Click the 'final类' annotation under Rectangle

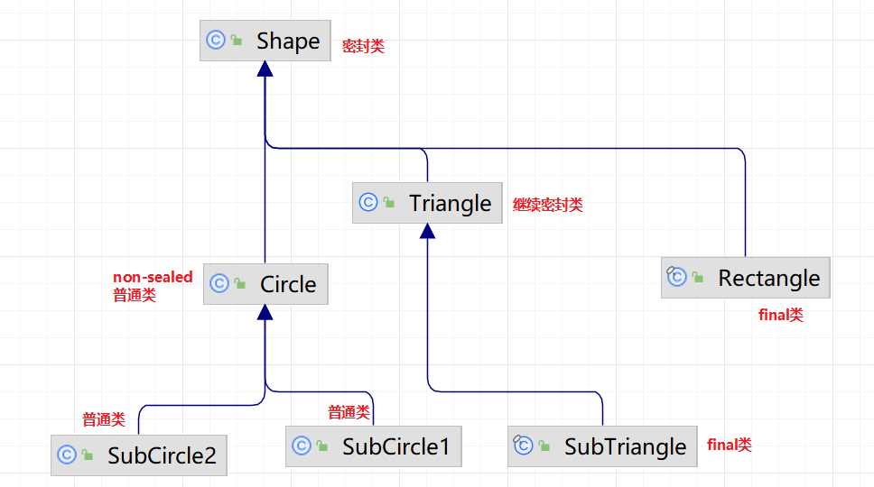[781, 315]
